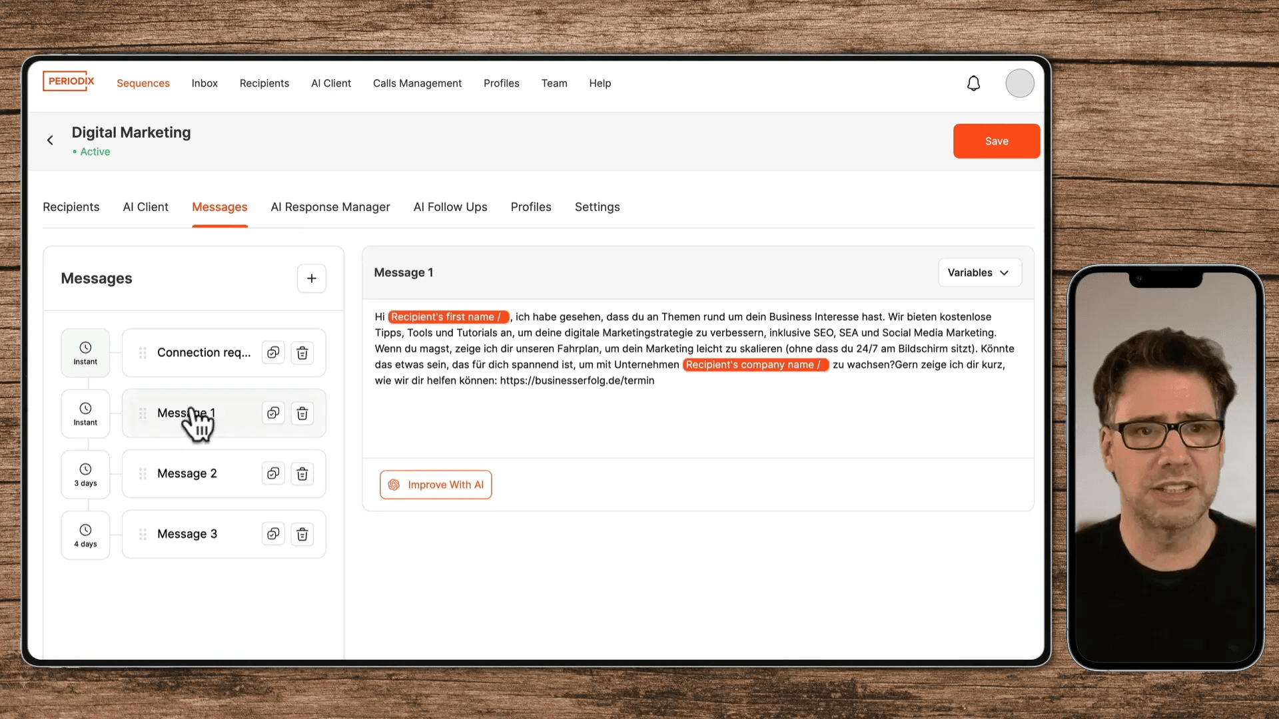This screenshot has height=719, width=1279.
Task: Open the notifications bell
Action: (x=973, y=83)
